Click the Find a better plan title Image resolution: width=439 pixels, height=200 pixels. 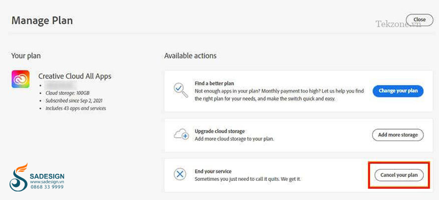click(214, 83)
